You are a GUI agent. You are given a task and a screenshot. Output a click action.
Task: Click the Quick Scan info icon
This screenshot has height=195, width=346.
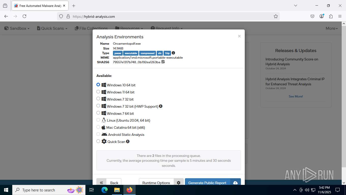[128, 141]
